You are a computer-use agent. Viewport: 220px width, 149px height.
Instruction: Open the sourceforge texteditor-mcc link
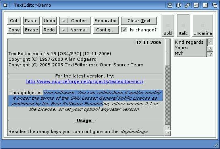(x=85, y=81)
